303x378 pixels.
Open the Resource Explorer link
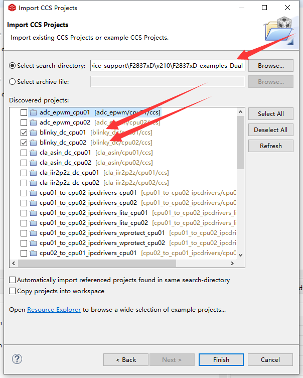coord(54,310)
